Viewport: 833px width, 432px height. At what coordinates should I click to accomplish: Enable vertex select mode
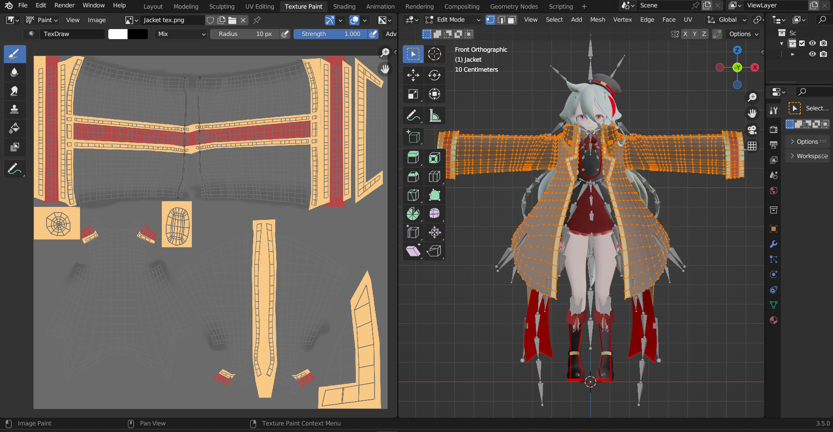click(490, 20)
